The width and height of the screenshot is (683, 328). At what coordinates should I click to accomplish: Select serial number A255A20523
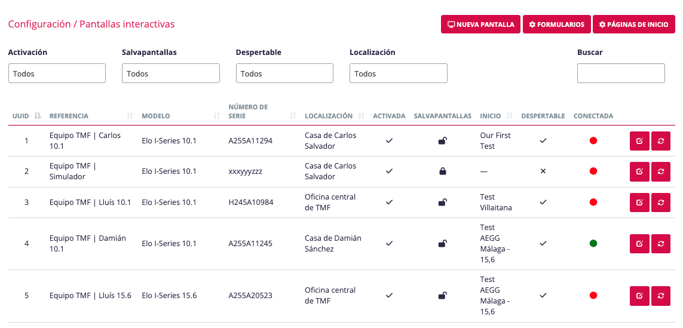click(250, 296)
